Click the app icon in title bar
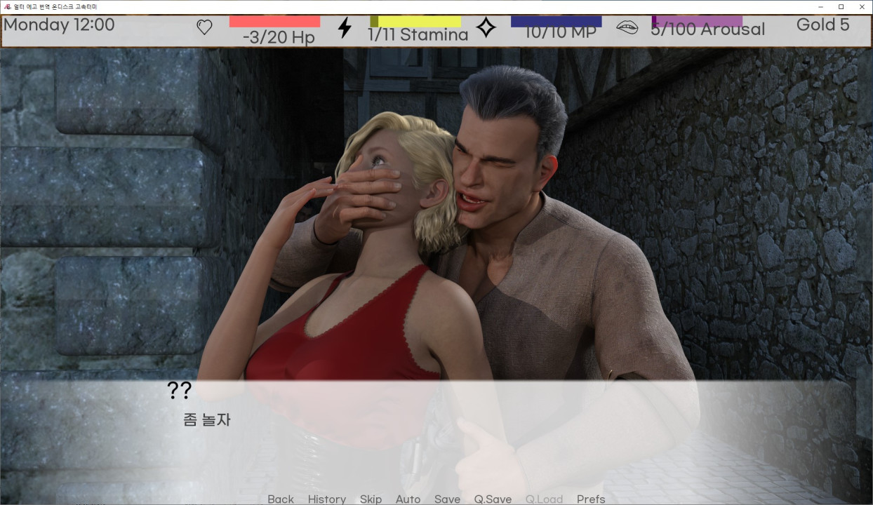 [x=7, y=6]
